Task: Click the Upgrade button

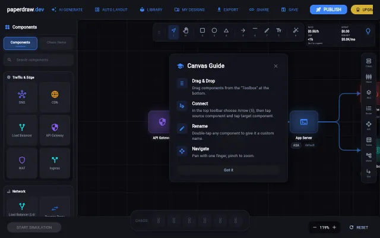Action: coord(362,10)
